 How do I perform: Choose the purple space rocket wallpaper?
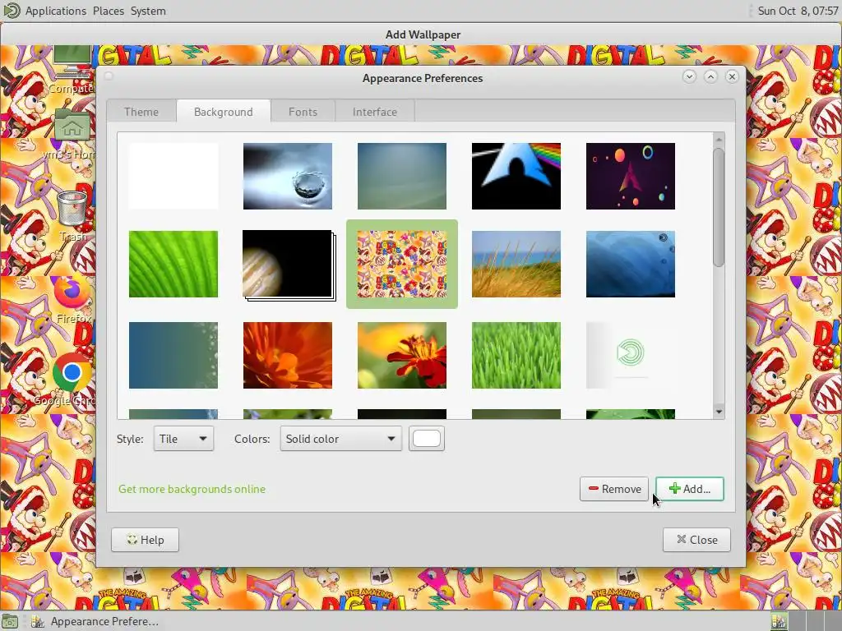point(631,176)
